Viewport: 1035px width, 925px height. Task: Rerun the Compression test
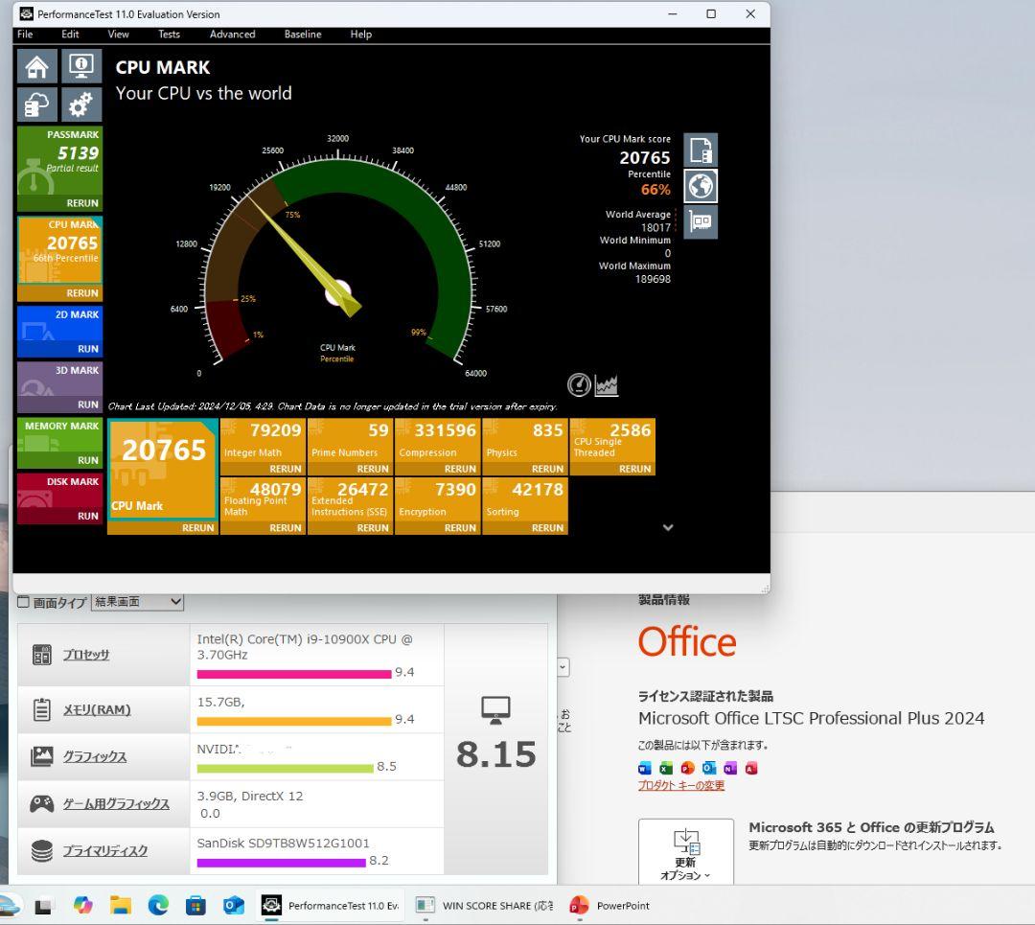tap(460, 469)
